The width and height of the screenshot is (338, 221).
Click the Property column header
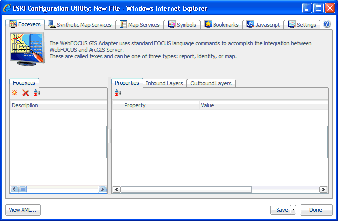(161, 105)
